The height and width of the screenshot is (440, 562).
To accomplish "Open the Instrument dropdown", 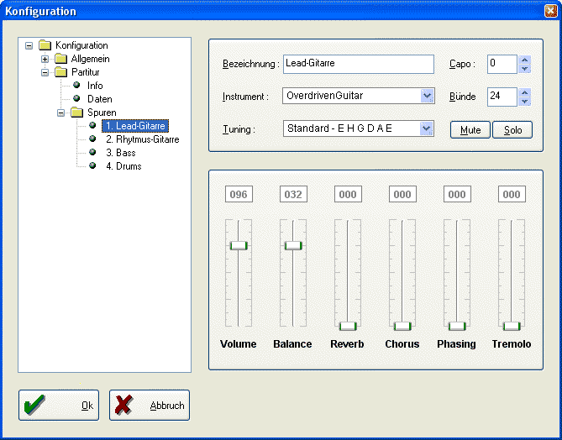I will tap(427, 96).
